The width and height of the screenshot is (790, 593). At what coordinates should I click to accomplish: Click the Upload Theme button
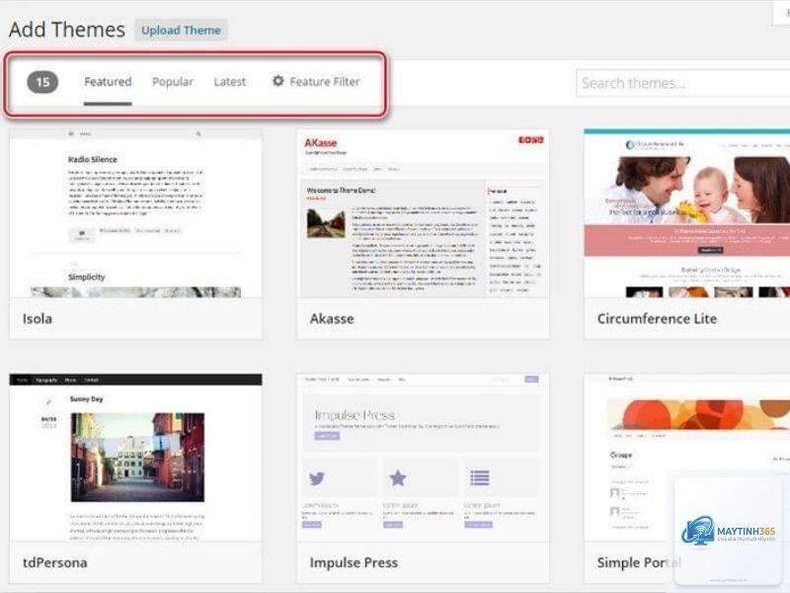[181, 31]
